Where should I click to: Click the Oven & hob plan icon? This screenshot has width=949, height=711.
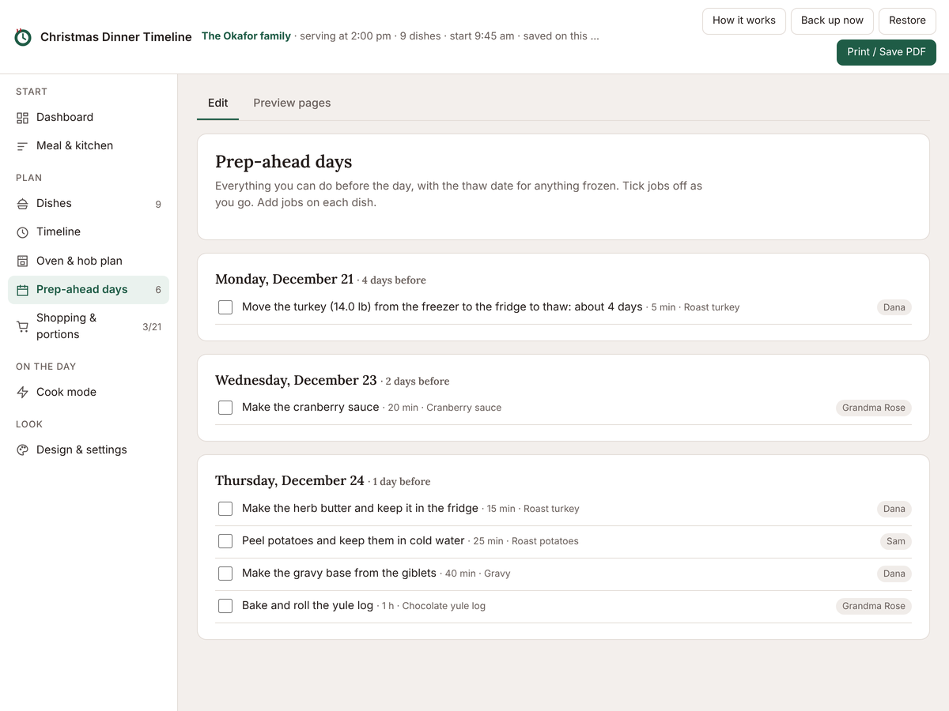coord(22,261)
